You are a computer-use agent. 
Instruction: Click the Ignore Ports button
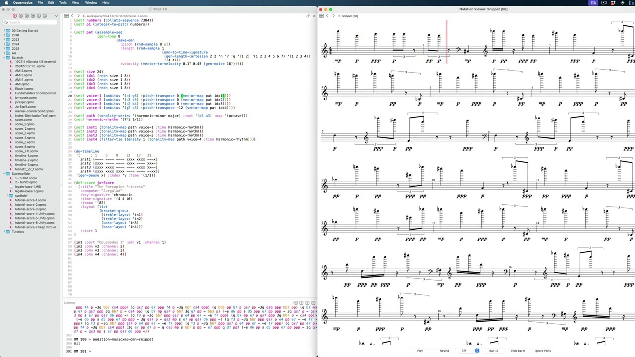[543, 351]
